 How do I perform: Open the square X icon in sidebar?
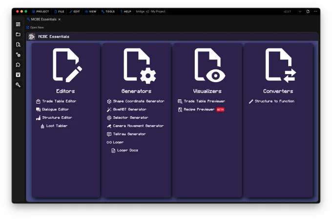18,75
